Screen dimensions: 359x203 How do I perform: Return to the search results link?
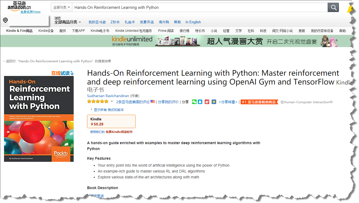click(57, 61)
